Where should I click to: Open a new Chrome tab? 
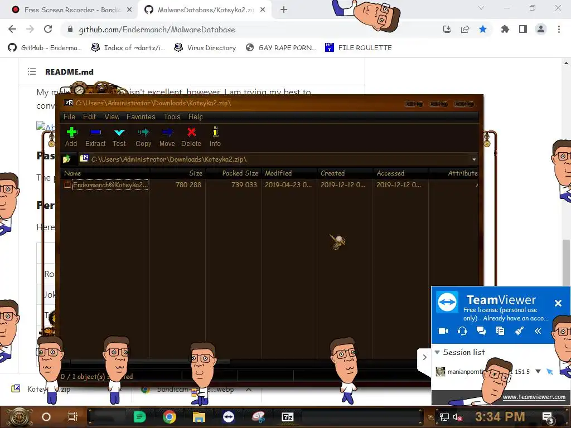(x=284, y=10)
